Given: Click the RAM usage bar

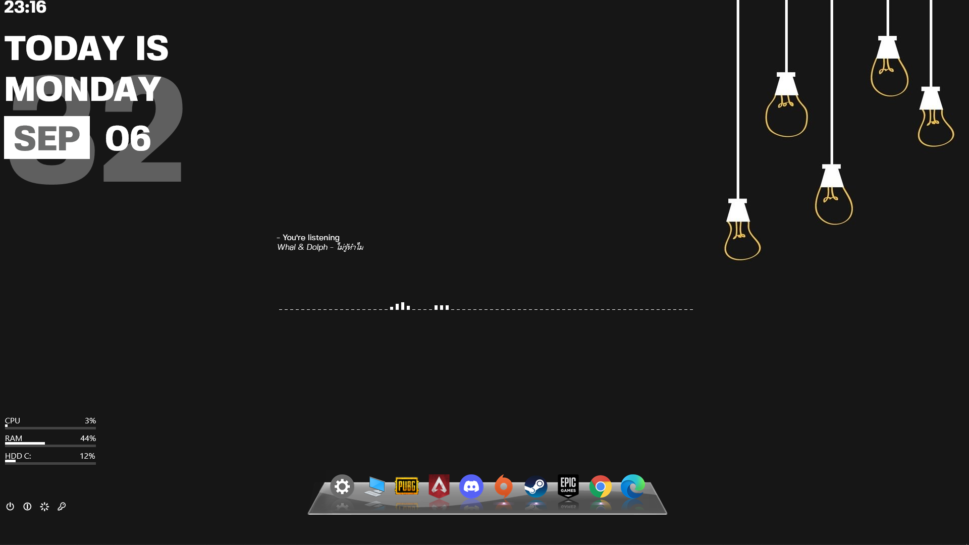Looking at the screenshot, I should coord(50,445).
